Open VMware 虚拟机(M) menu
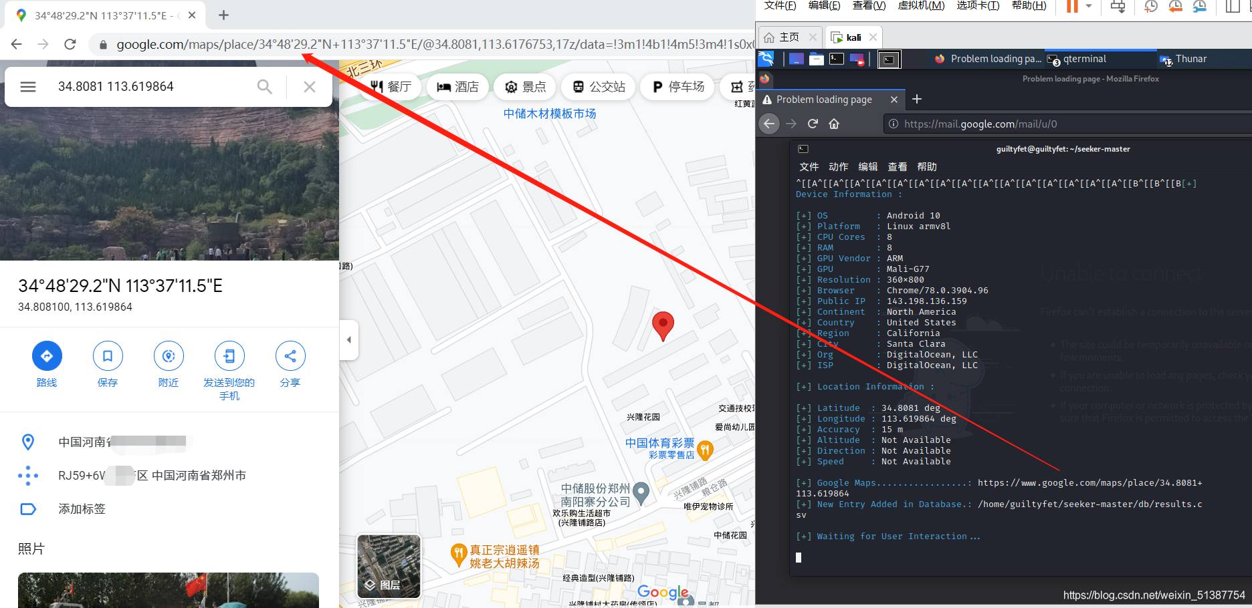Image resolution: width=1252 pixels, height=608 pixels. coord(921,5)
